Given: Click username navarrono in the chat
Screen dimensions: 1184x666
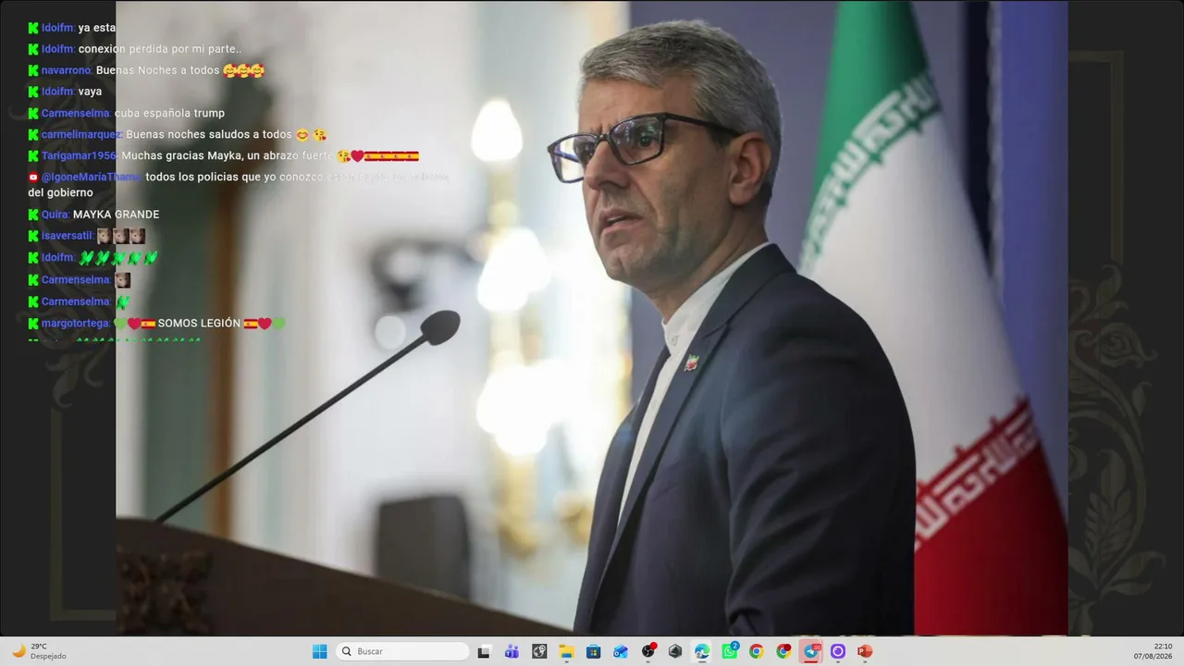Looking at the screenshot, I should [67, 70].
